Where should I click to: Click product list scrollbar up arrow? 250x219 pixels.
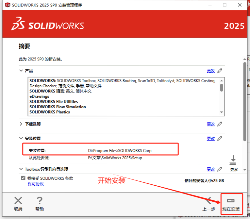(222, 80)
